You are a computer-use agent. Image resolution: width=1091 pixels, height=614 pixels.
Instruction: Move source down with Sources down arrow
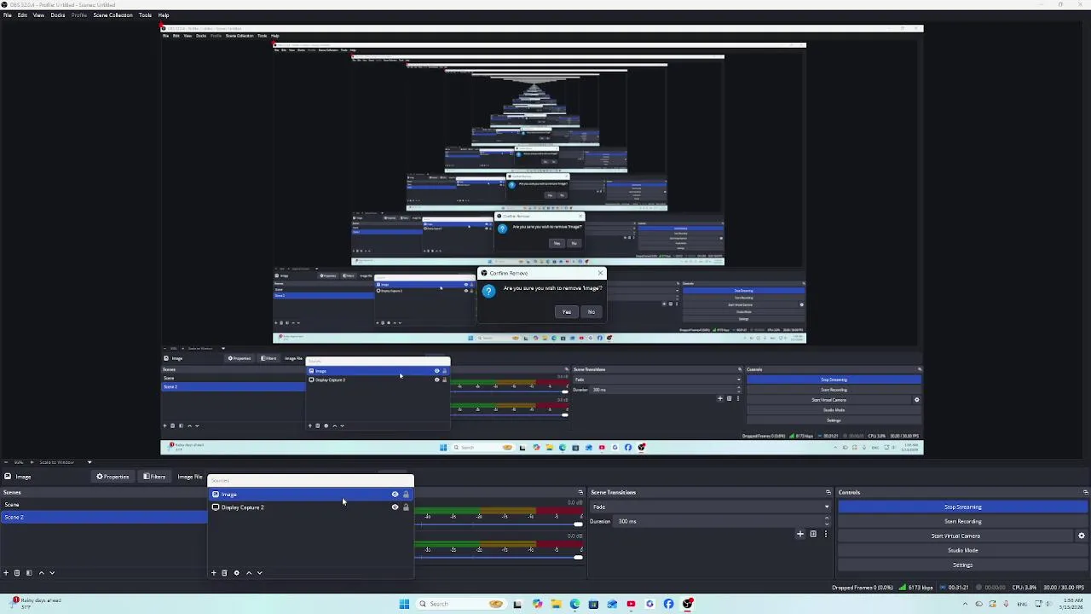click(260, 573)
